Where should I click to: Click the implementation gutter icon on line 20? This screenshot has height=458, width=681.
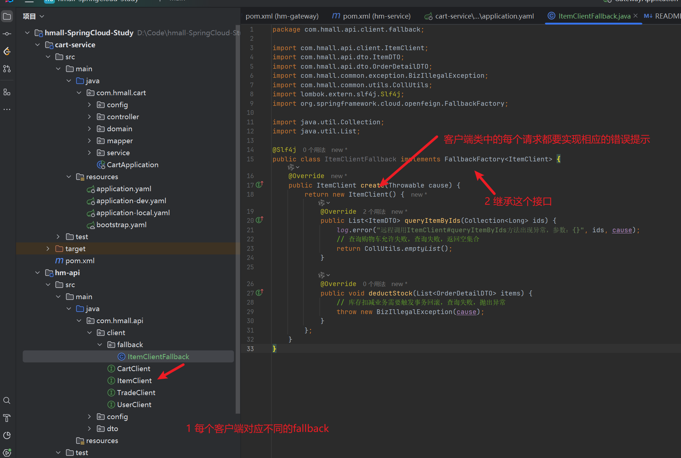click(x=259, y=220)
